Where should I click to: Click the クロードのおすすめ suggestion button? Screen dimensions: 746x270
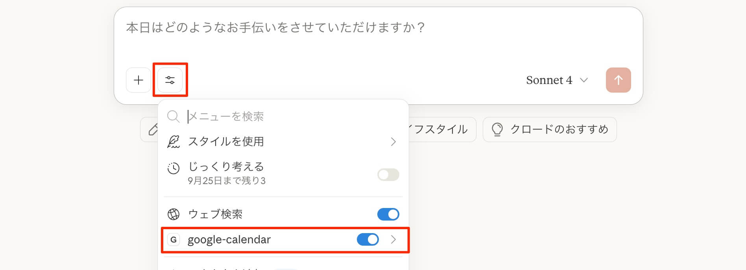click(x=549, y=129)
